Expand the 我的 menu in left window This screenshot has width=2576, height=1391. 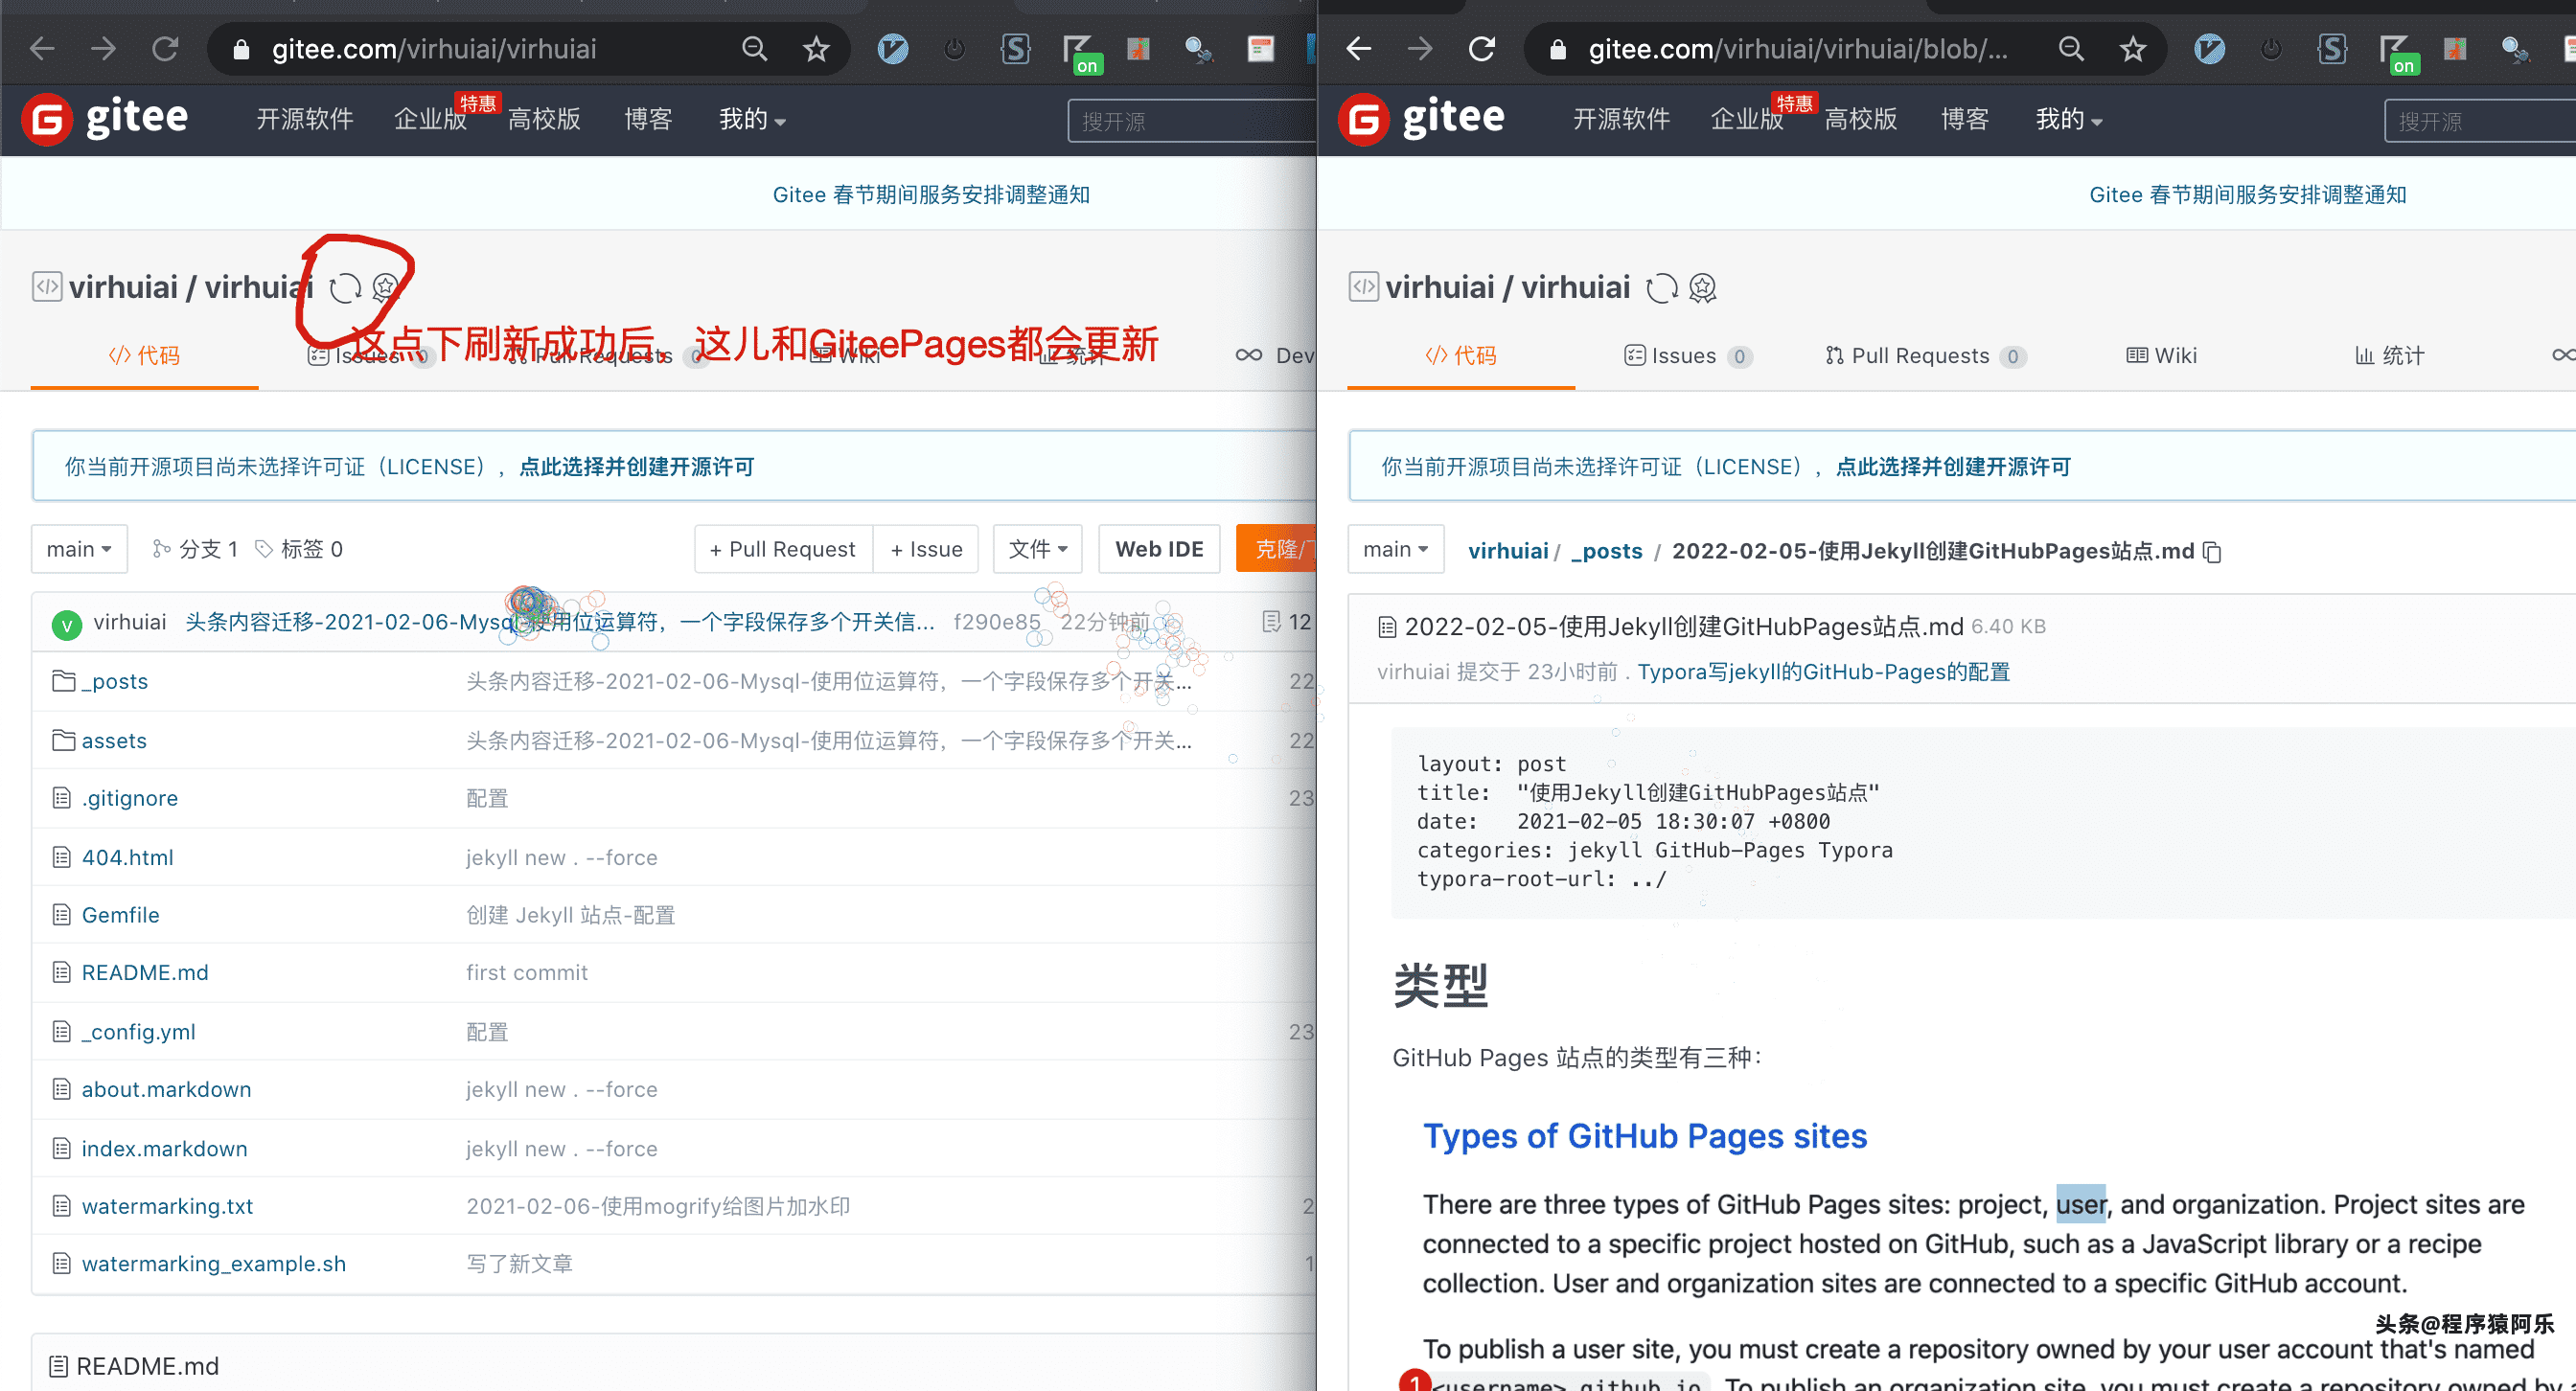tap(752, 119)
